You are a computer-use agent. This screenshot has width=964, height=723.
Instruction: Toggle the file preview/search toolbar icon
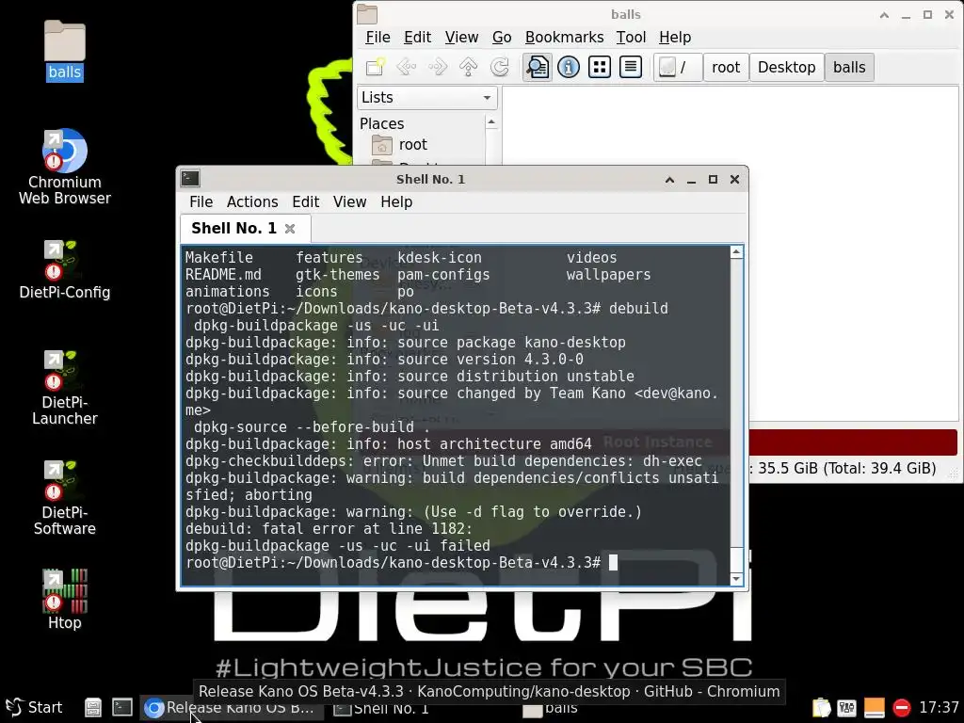point(538,67)
